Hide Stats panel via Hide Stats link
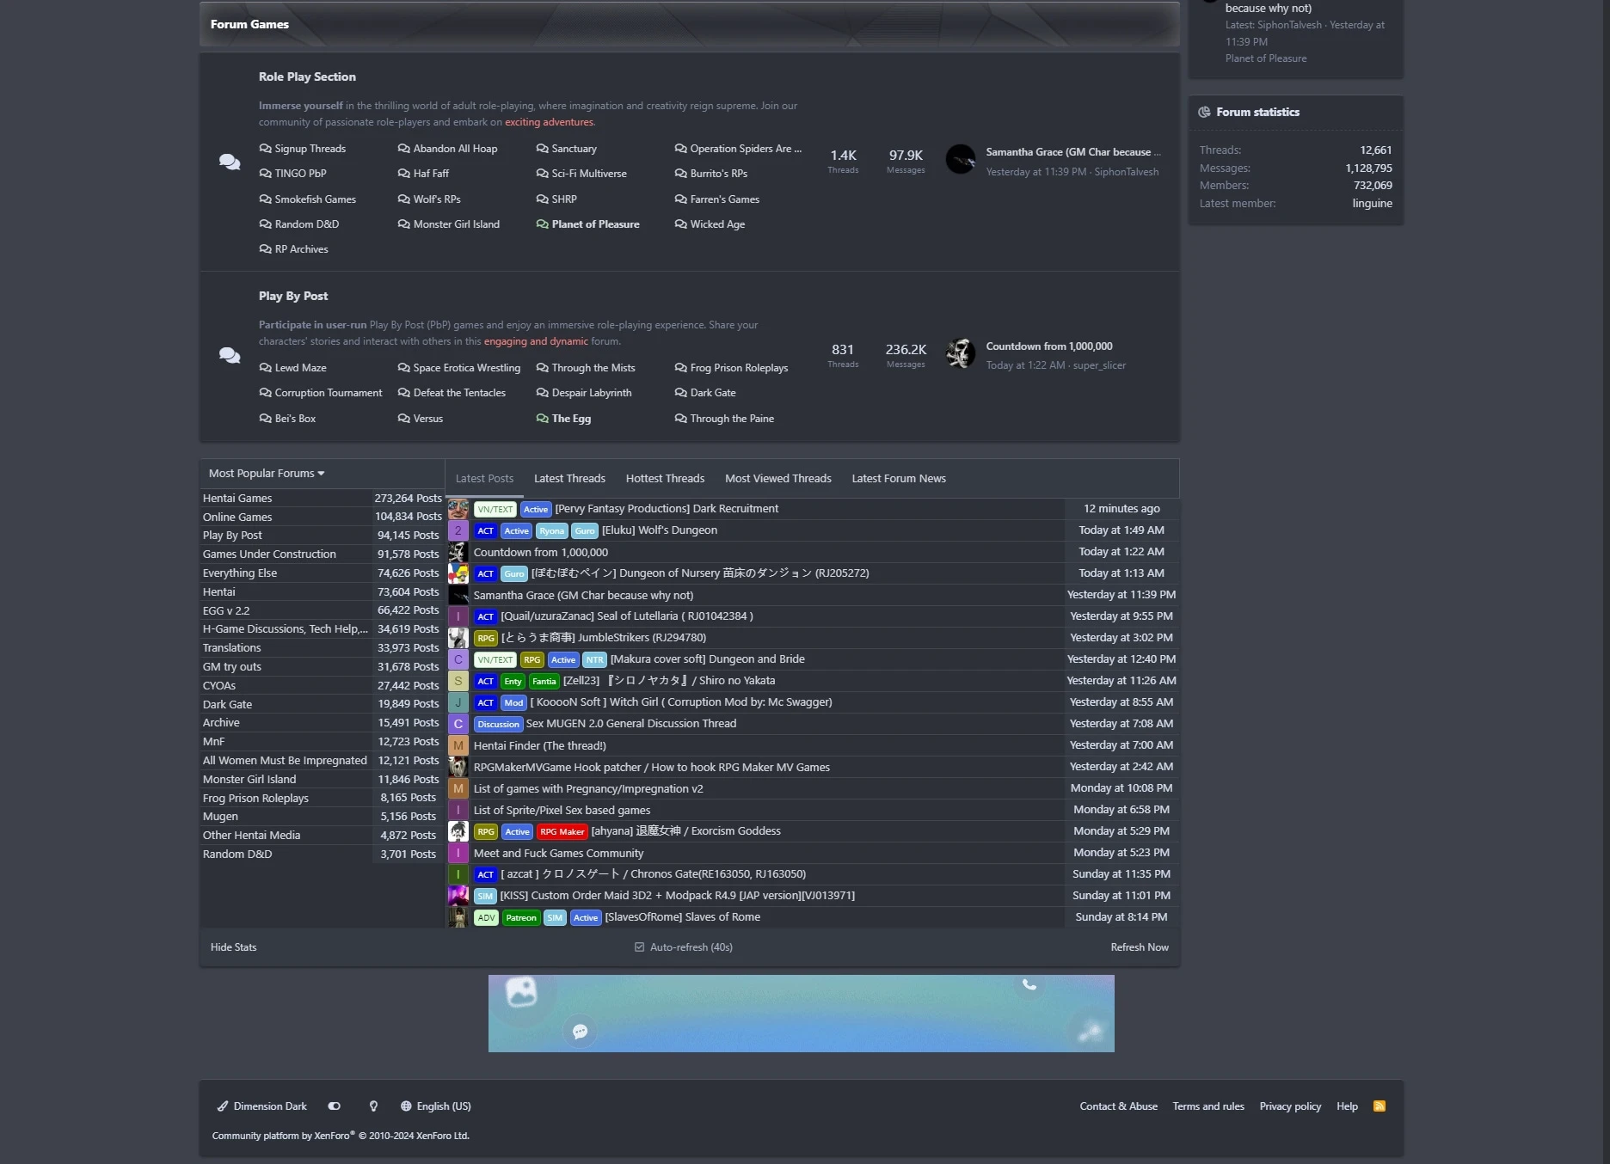 click(x=233, y=947)
